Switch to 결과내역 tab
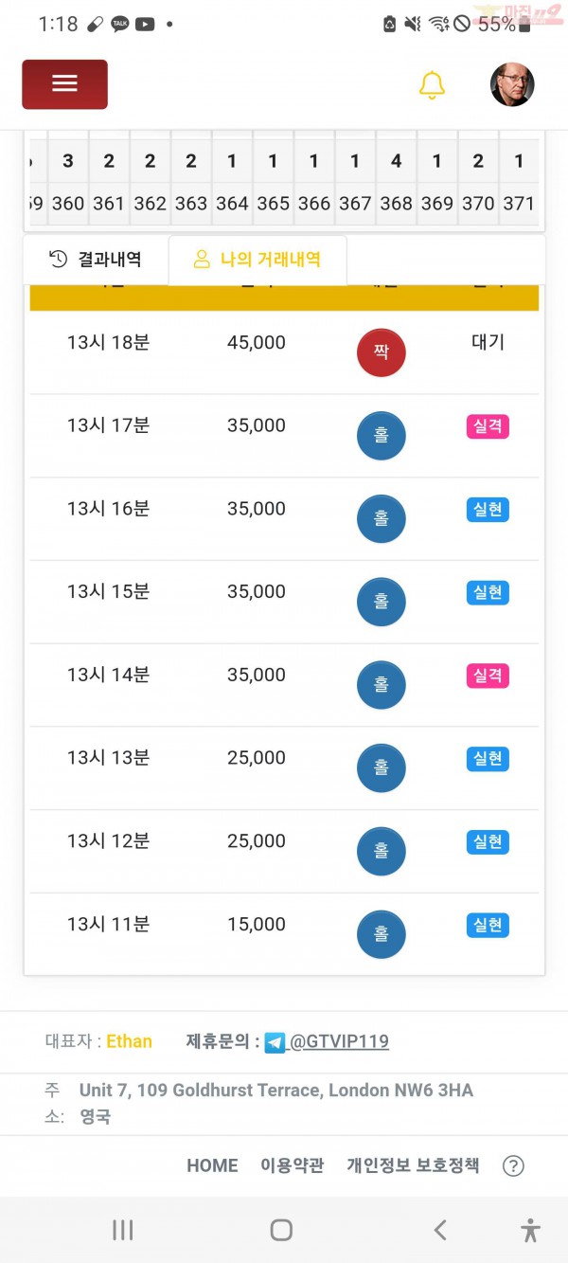The image size is (568, 1263). 96,259
